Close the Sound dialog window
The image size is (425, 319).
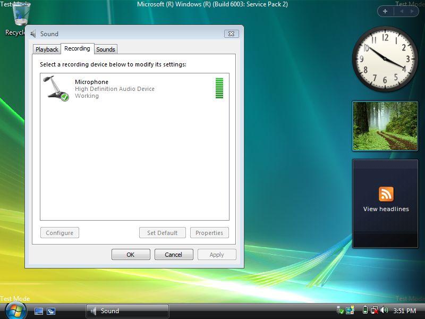232,33
